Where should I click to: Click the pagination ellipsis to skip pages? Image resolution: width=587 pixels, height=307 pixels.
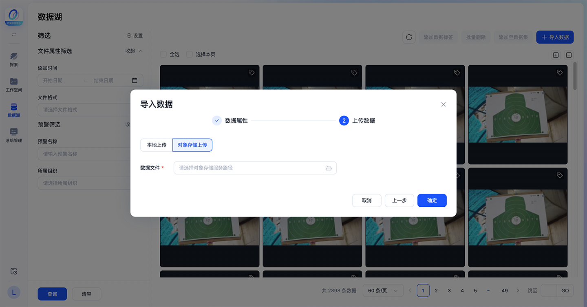(x=488, y=291)
